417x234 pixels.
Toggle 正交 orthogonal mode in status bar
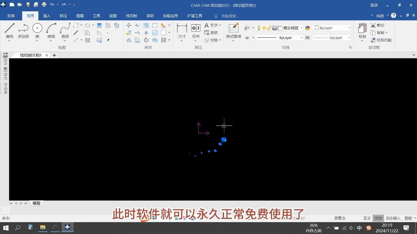pos(367,218)
